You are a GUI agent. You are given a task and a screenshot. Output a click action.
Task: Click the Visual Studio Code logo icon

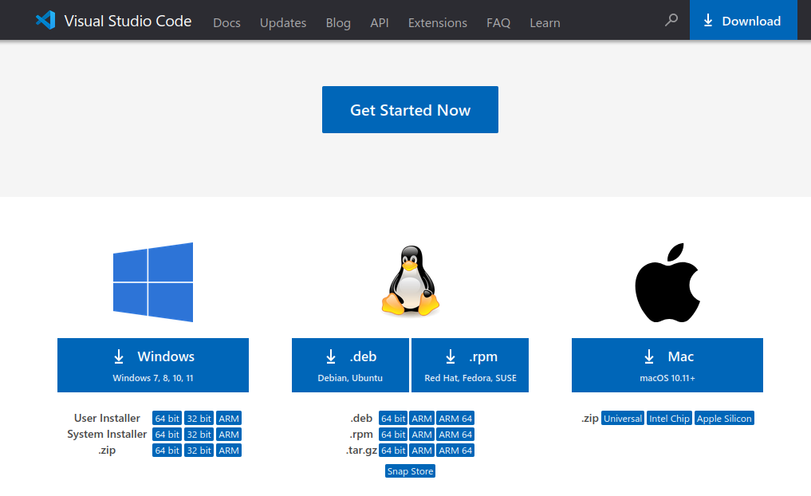[45, 20]
